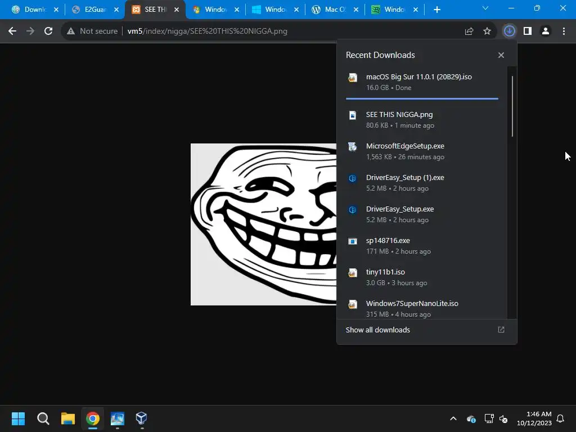Click the DriverEasy_Setup (1).exe icon

[x=353, y=178]
